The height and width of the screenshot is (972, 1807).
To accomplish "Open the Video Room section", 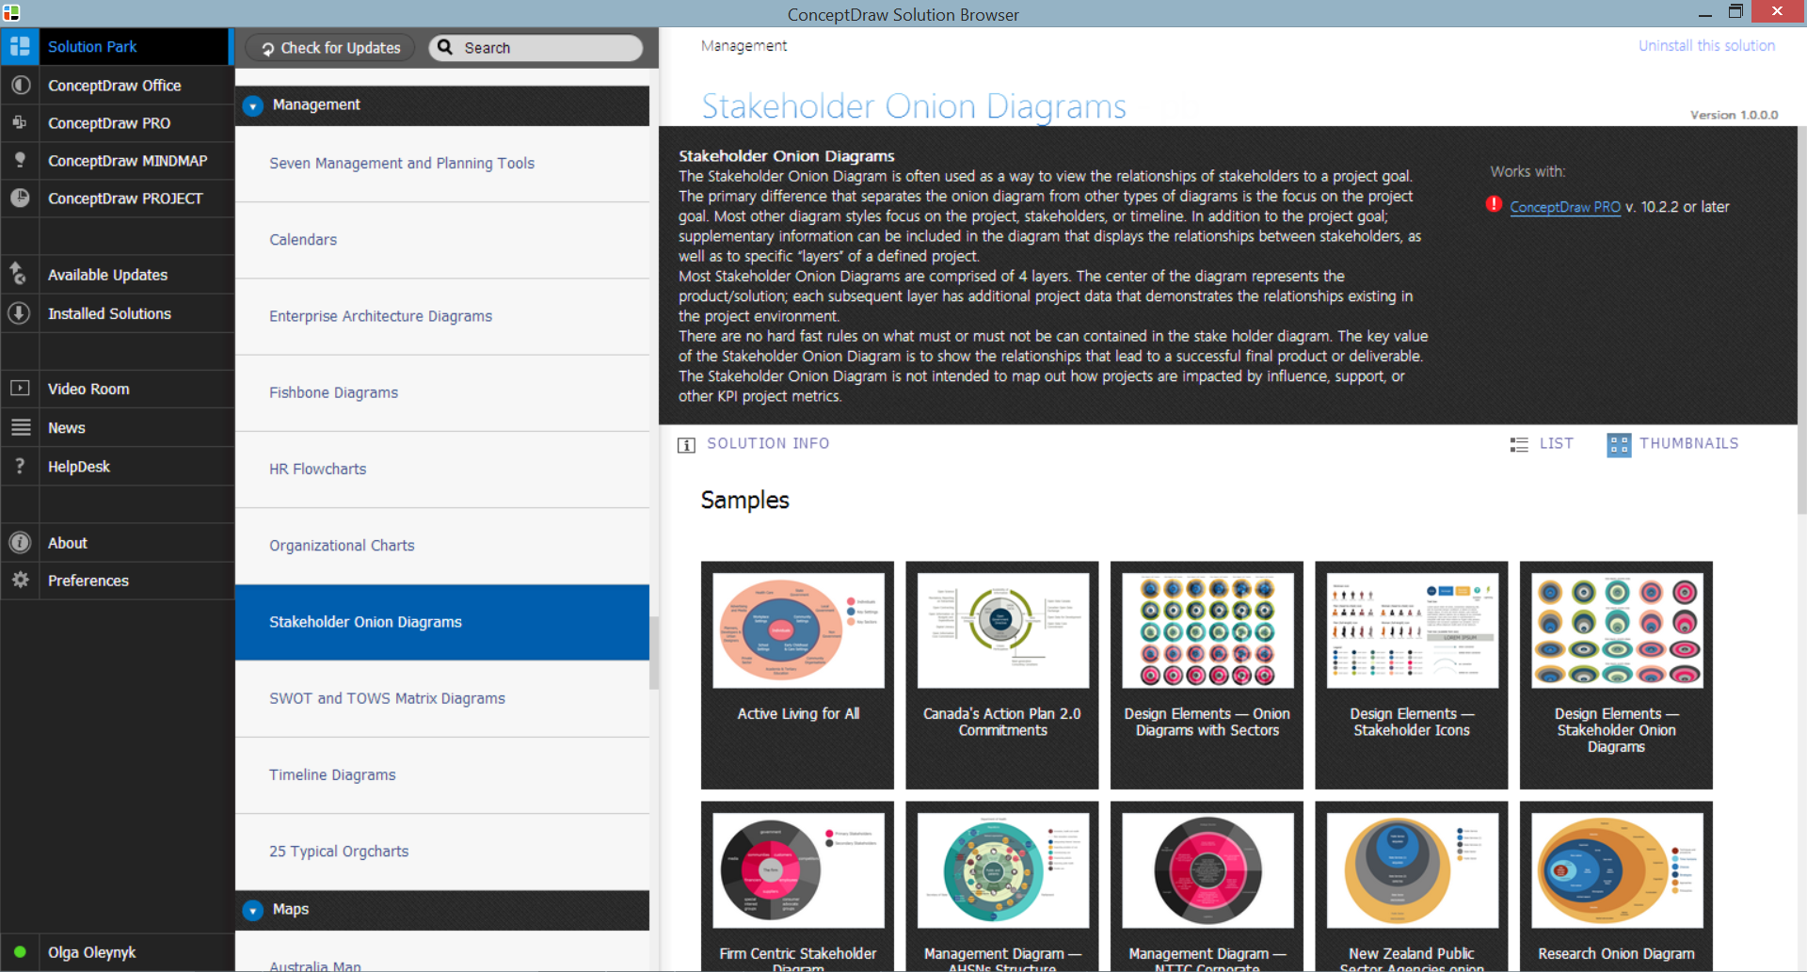I will pos(117,388).
